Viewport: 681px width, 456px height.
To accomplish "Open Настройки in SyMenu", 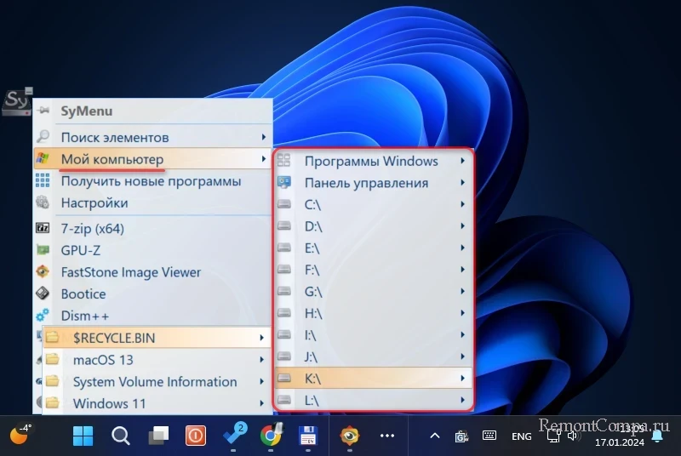I will 94,203.
